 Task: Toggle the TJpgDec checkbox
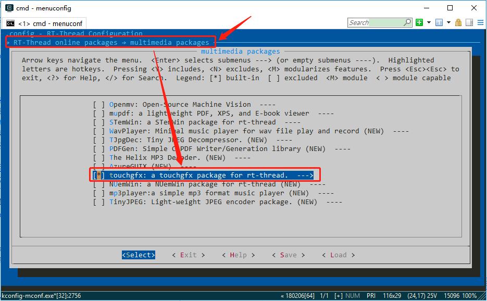[x=99, y=140]
